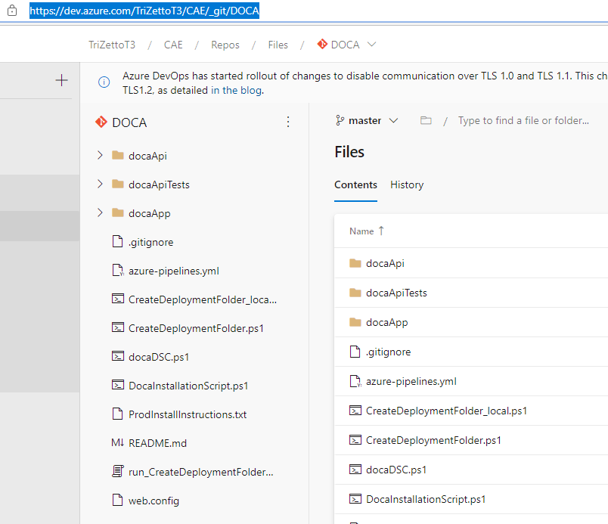Click the info icon in the TLS banner

tap(104, 82)
